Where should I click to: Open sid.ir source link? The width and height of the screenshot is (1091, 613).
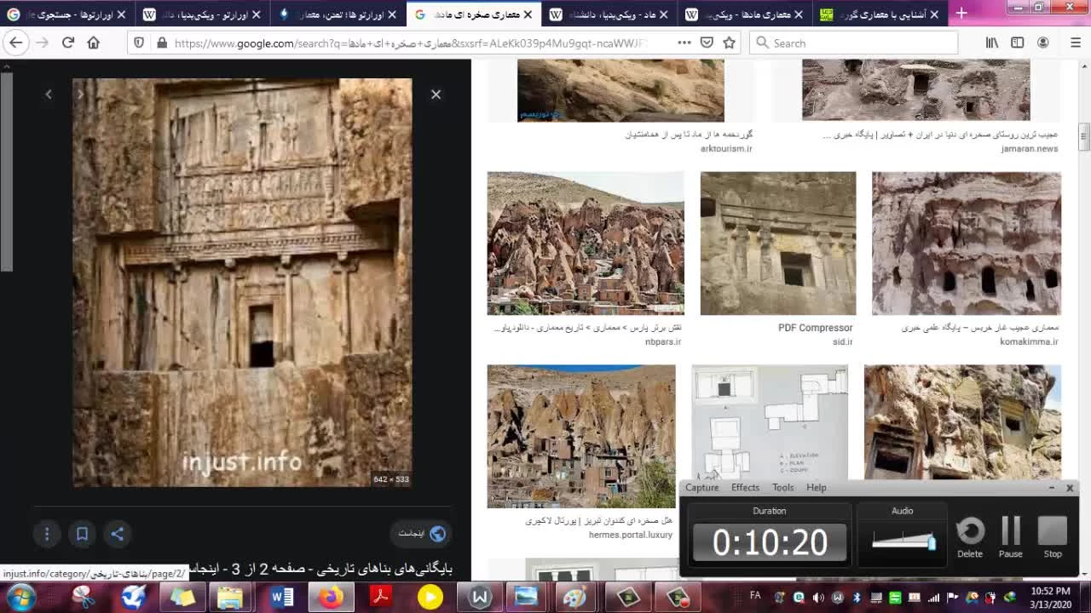coord(842,341)
